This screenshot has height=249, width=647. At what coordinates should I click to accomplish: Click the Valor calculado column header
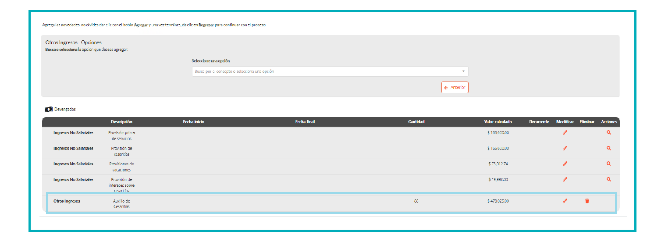[498, 122]
